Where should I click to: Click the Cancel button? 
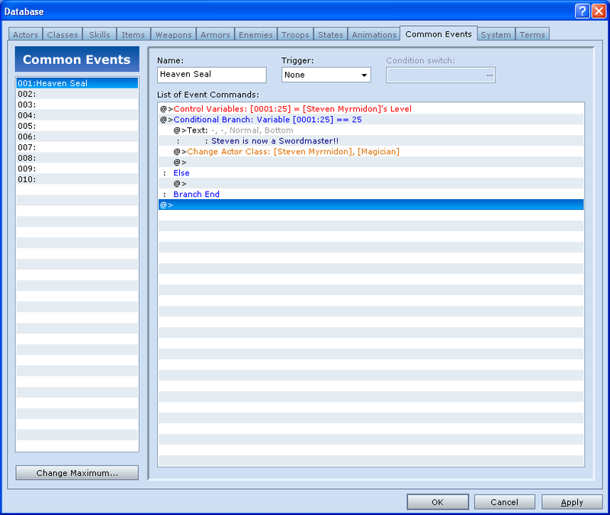coord(504,502)
